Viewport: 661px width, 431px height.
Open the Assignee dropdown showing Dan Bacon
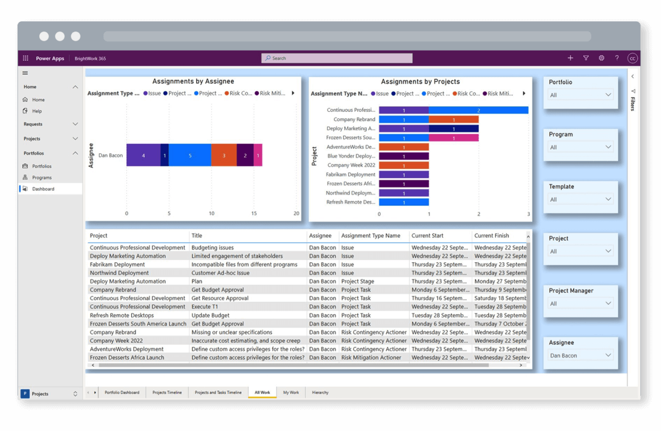(x=580, y=355)
